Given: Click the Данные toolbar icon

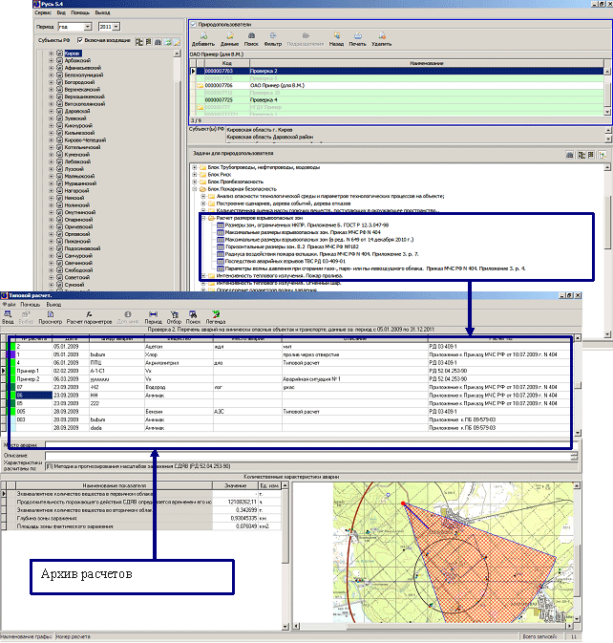Looking at the screenshot, I should tap(229, 39).
